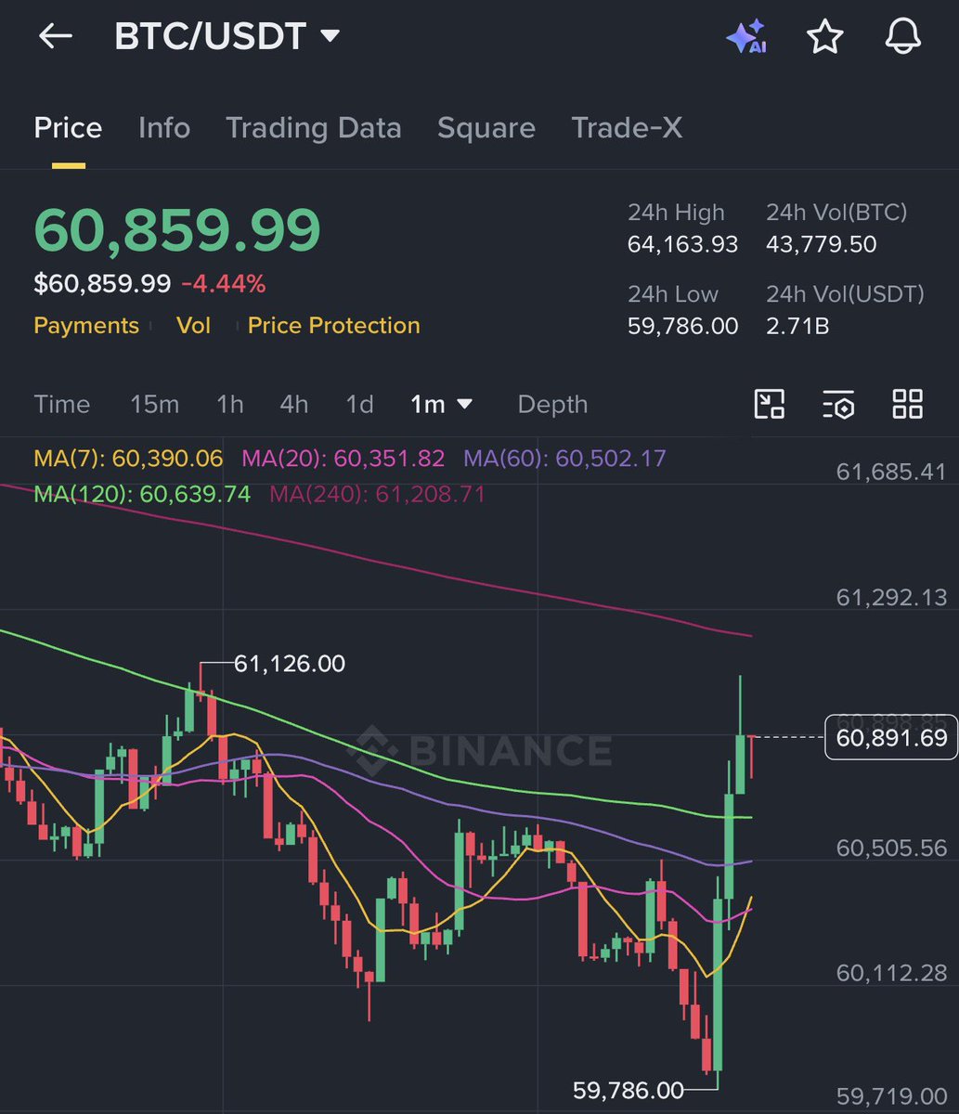Tap the MA(60): 60,502.17 indicator label
The image size is (959, 1114).
[x=564, y=459]
